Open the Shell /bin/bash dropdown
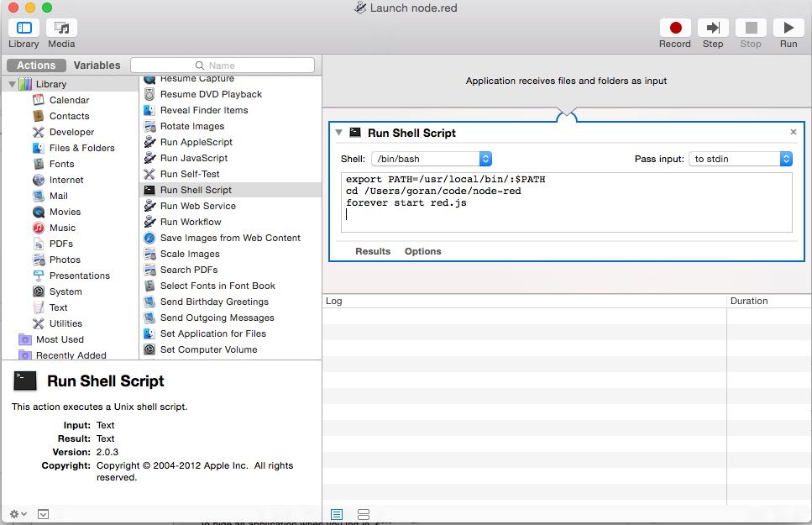Image resolution: width=812 pixels, height=525 pixels. click(432, 159)
